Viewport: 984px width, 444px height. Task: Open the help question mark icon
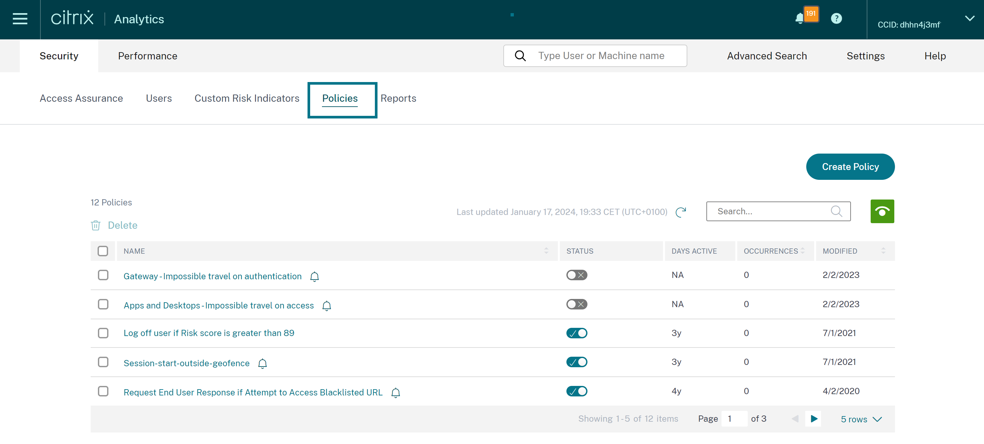click(836, 18)
